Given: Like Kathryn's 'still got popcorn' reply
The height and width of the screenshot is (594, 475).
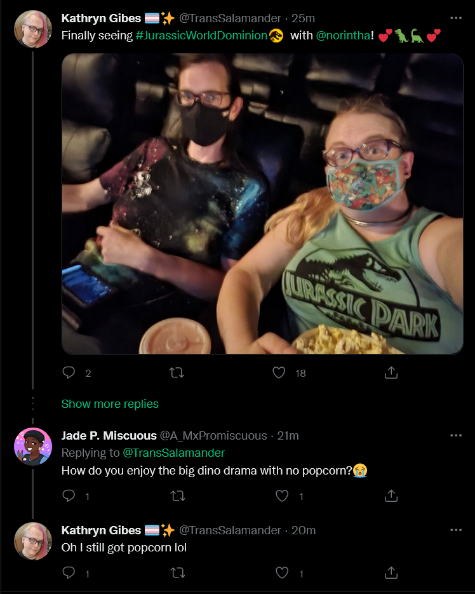Looking at the screenshot, I should click(x=282, y=572).
